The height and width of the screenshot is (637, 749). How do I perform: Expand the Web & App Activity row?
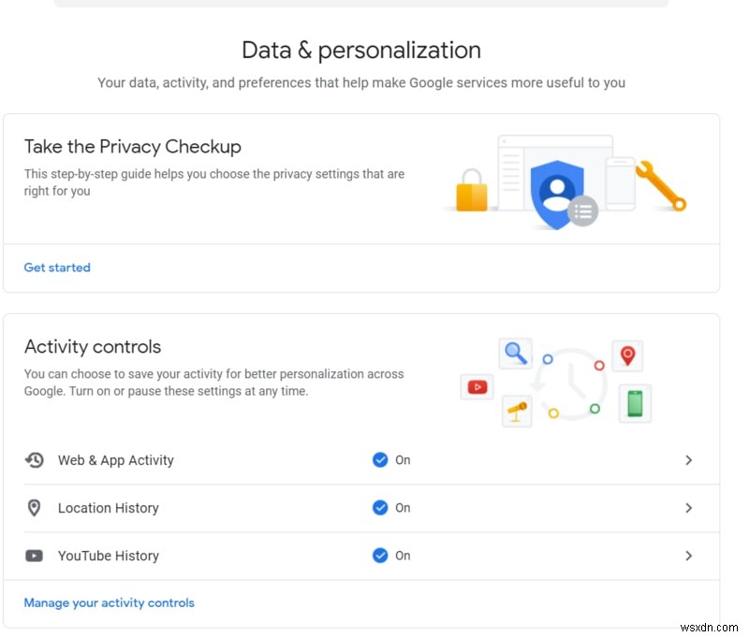[689, 460]
